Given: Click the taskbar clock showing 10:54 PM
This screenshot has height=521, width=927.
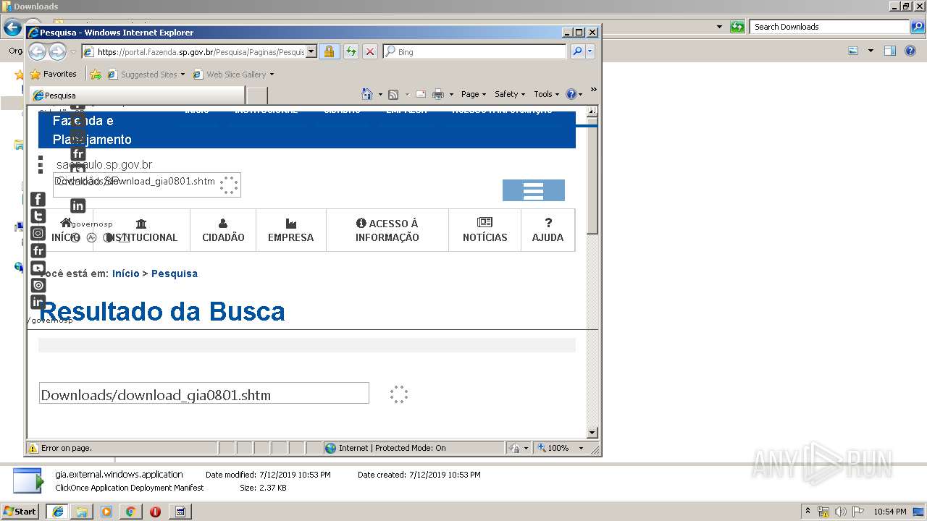Looking at the screenshot, I should tap(890, 512).
